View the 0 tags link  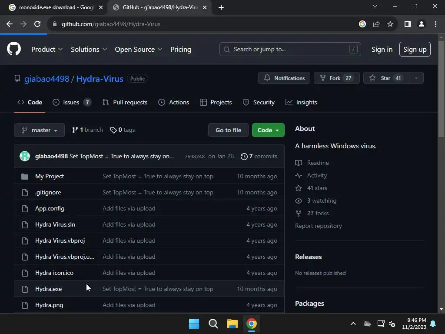coord(123,130)
